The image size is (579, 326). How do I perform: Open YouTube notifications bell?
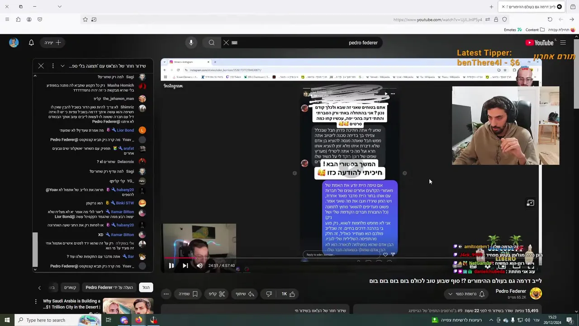pyautogui.click(x=31, y=43)
